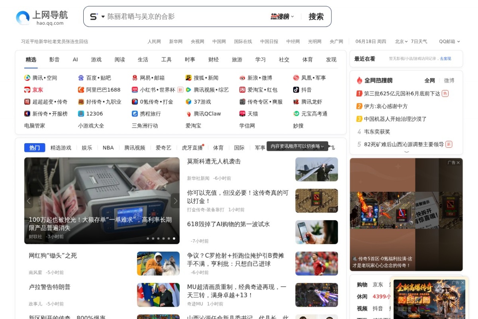Open the 0氪传奇•打金 icon
The height and width of the screenshot is (319, 478).
pos(135,102)
